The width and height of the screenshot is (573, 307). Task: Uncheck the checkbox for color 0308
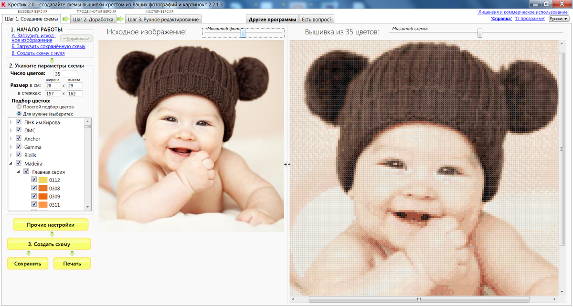34,188
